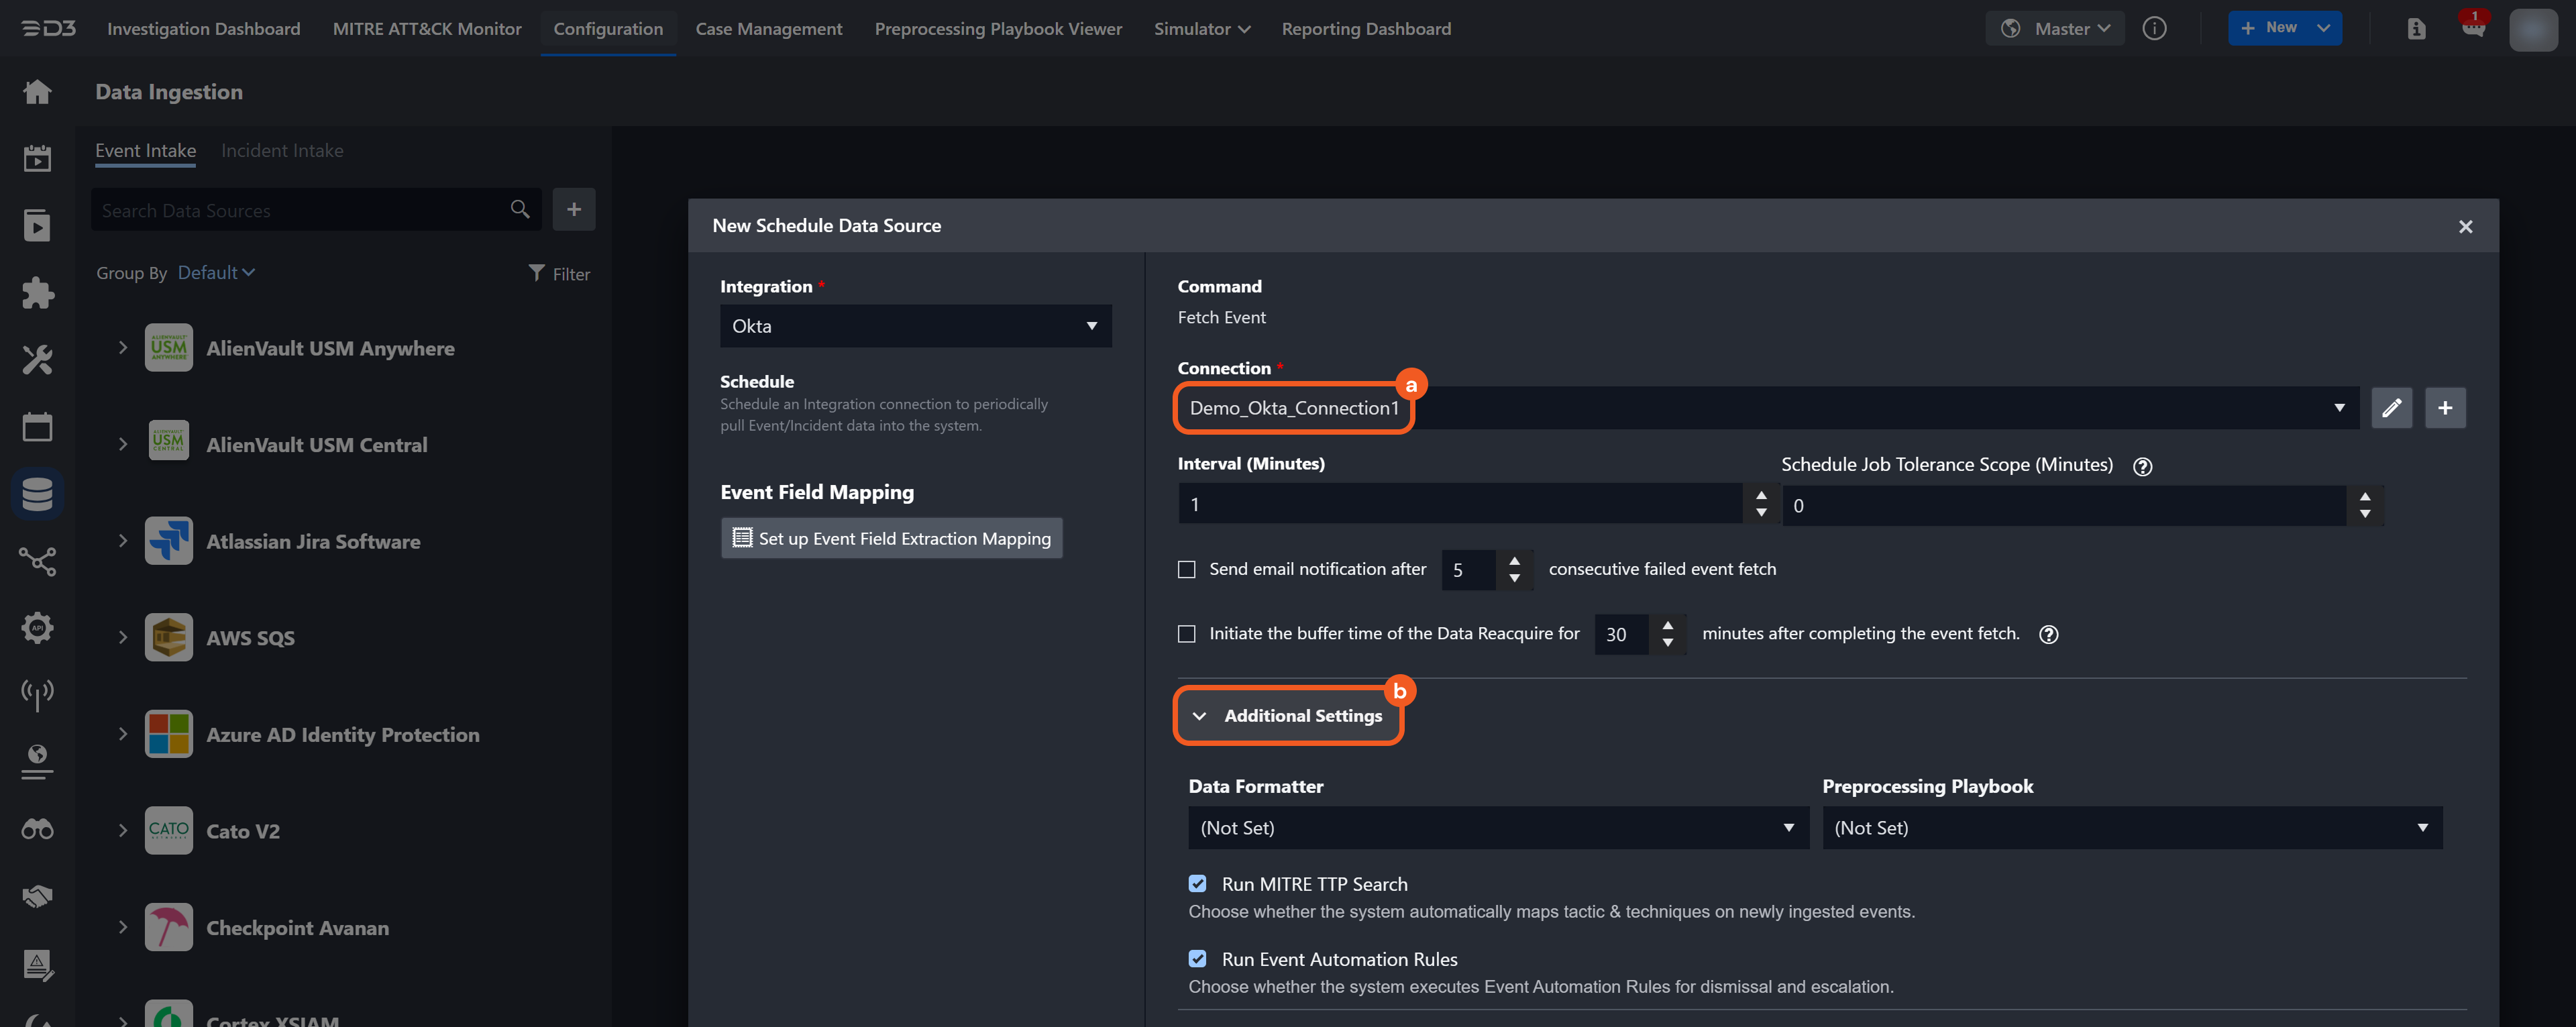
Task: Click the add data source plus button
Action: click(574, 209)
